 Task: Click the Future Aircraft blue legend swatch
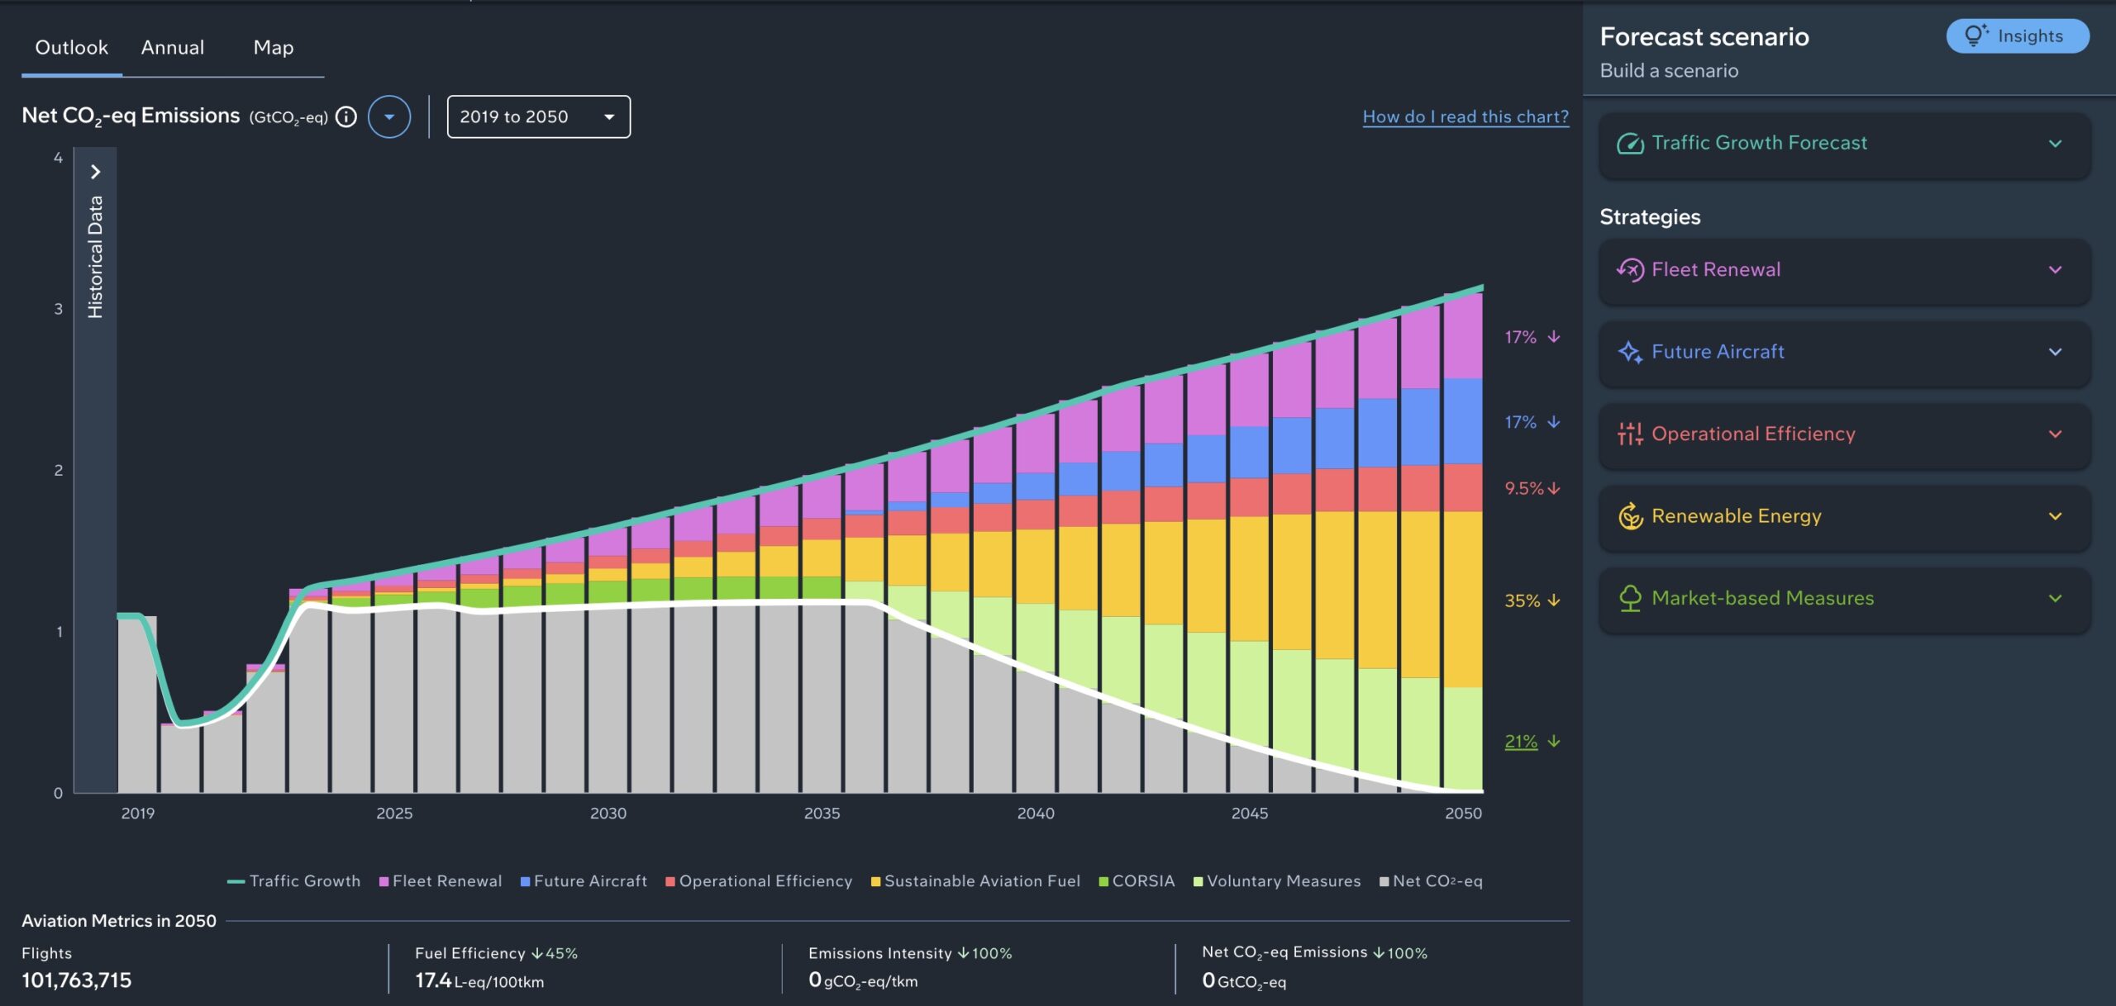point(525,881)
